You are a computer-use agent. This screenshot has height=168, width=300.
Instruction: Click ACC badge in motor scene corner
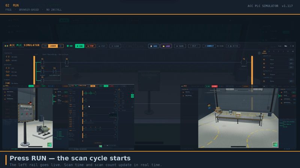coord(49,144)
